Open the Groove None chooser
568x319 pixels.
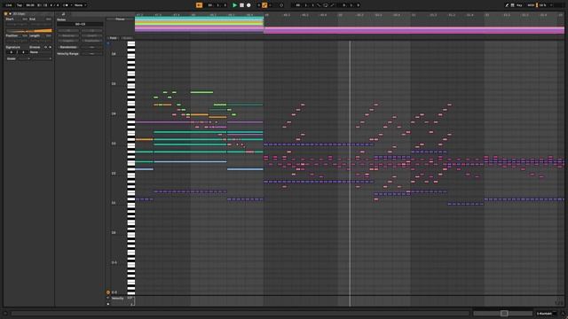tap(40, 52)
